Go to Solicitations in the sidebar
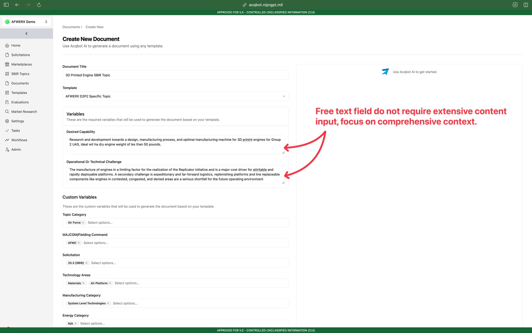 (x=21, y=55)
